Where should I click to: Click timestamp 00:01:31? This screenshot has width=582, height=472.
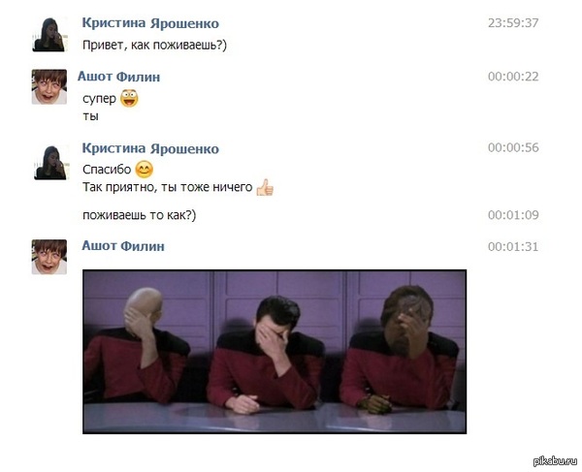513,246
